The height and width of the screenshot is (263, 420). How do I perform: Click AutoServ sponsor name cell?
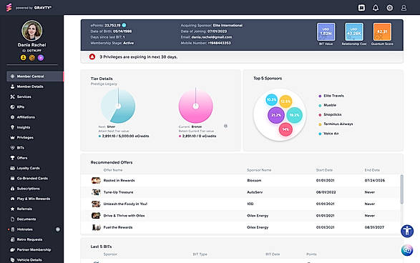[255, 192]
